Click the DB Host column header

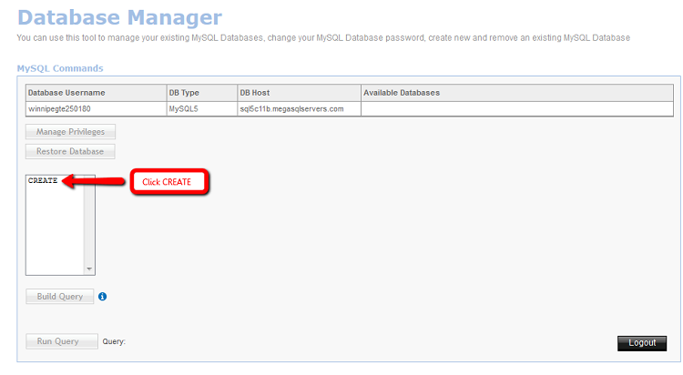click(300, 93)
